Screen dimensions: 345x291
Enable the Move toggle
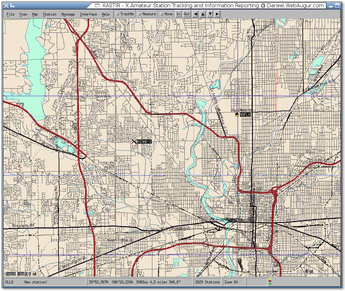tap(166, 14)
